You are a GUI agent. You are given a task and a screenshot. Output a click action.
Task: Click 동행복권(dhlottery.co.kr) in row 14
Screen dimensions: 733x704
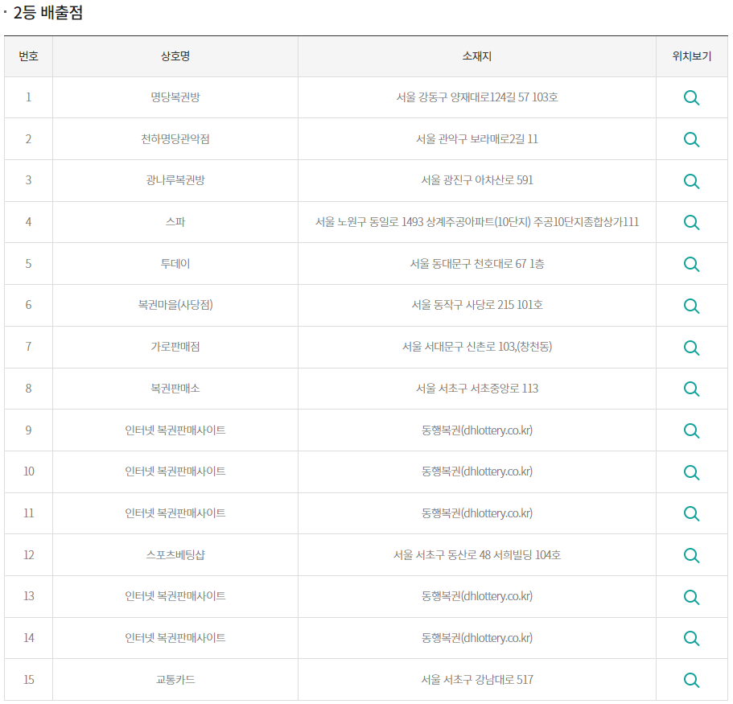pos(477,637)
